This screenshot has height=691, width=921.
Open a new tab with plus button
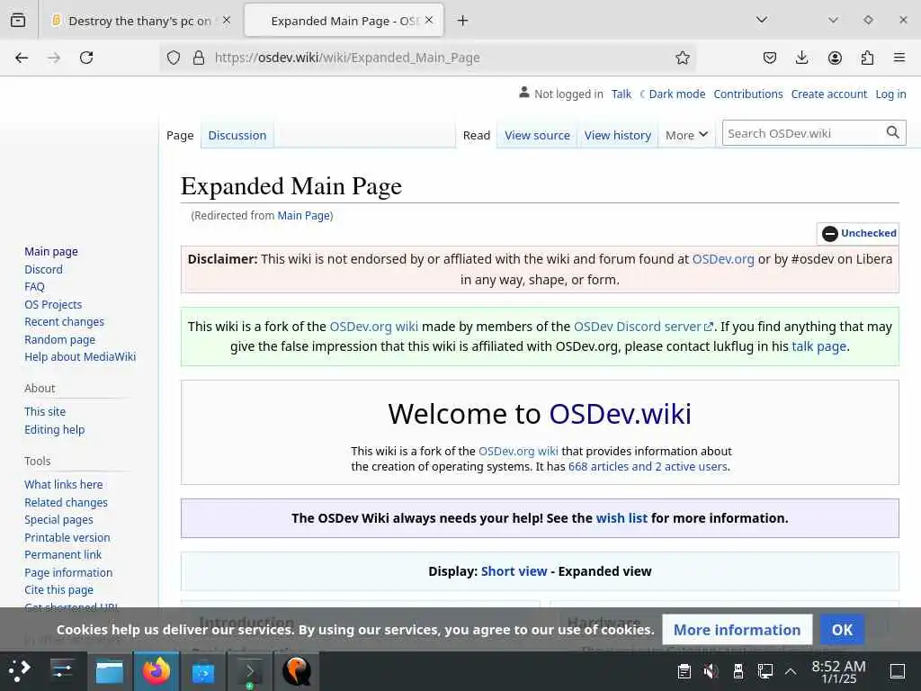click(x=463, y=21)
